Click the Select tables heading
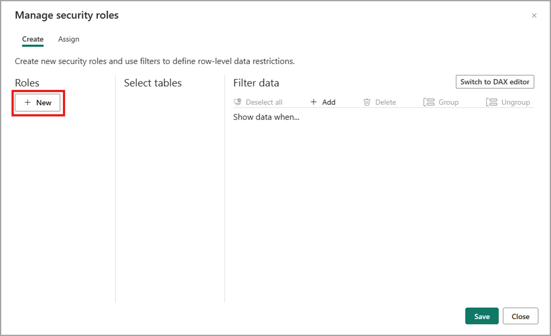Viewport: 551px width, 336px height. tap(153, 83)
